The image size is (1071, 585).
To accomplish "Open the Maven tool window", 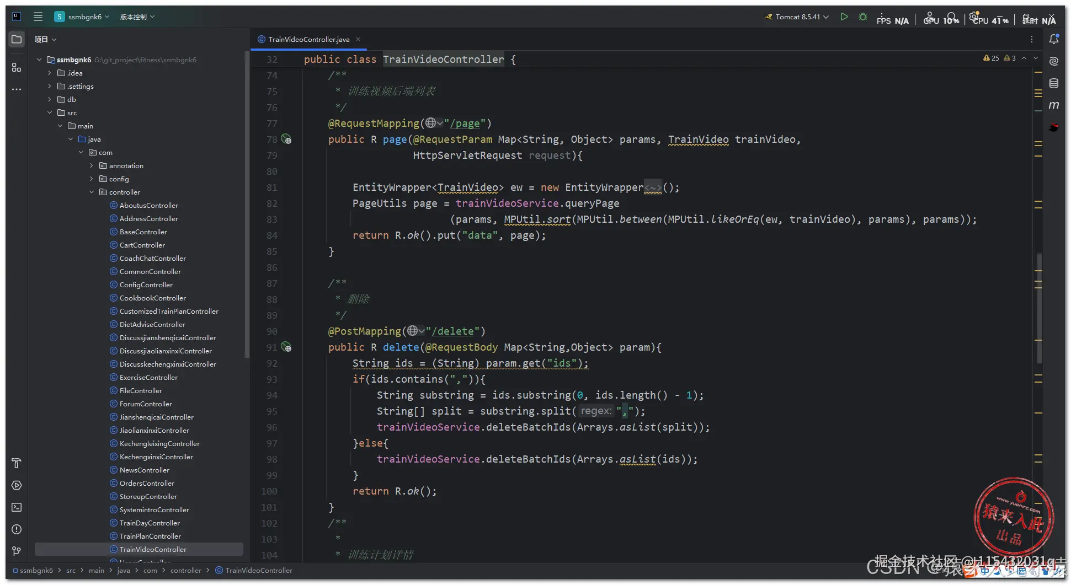I will click(x=1054, y=105).
